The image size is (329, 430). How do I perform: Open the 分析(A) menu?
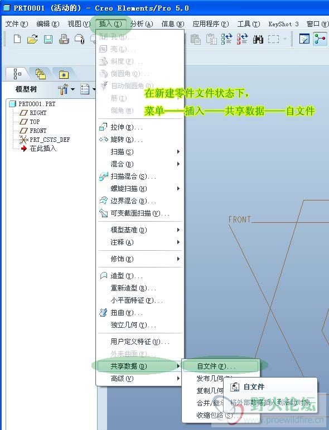click(142, 24)
